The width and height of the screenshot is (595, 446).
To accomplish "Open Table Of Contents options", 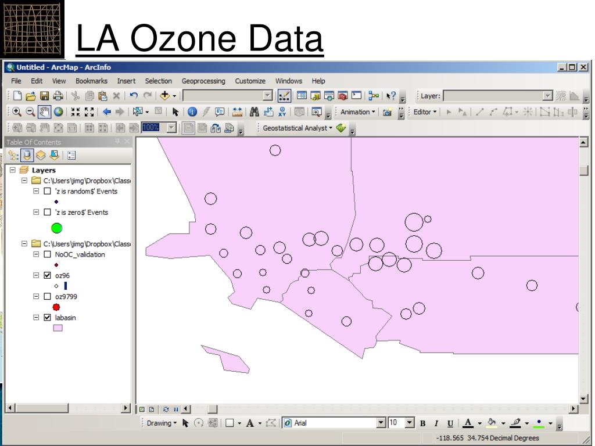I will click(71, 155).
